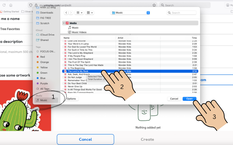Bookmark the page with the star icon
The height and width of the screenshot is (145, 233).
tap(154, 5)
